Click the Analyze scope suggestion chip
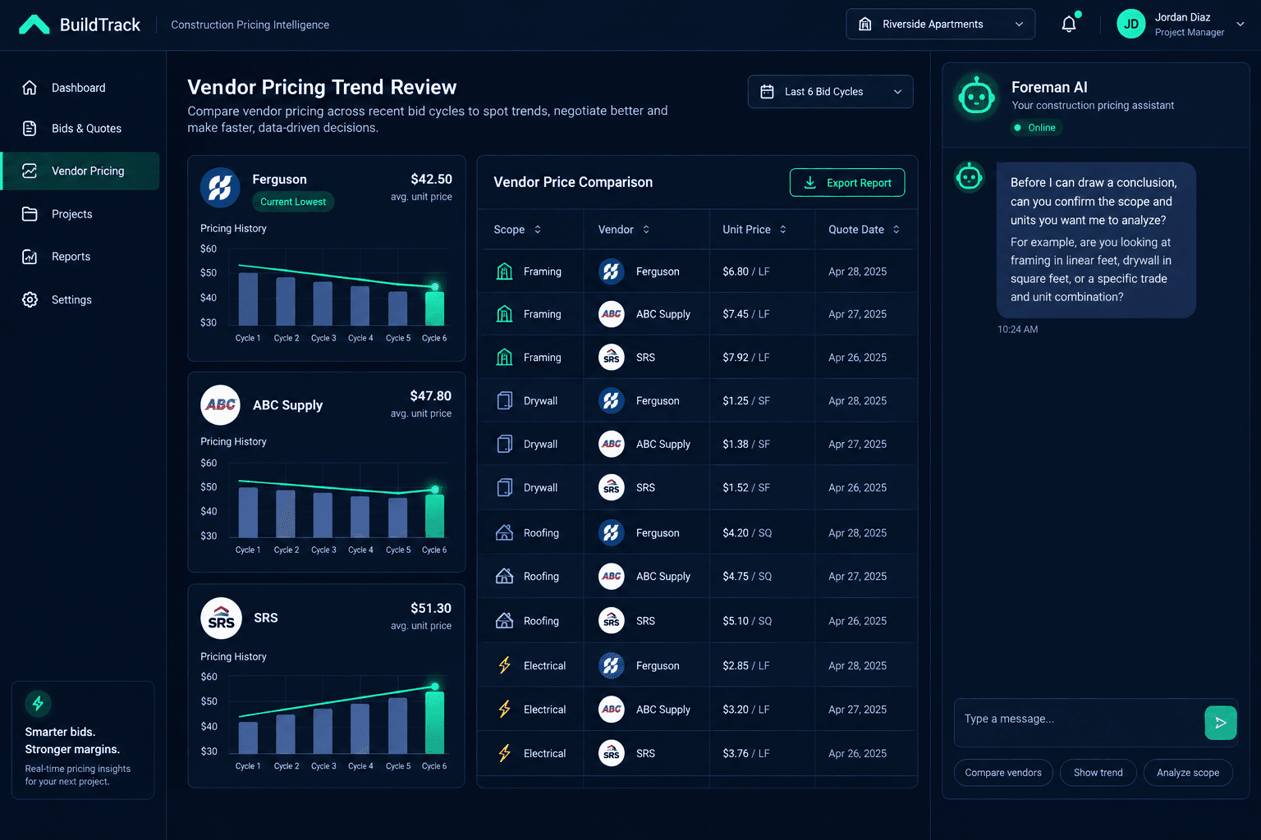1261x840 pixels. [1188, 773]
